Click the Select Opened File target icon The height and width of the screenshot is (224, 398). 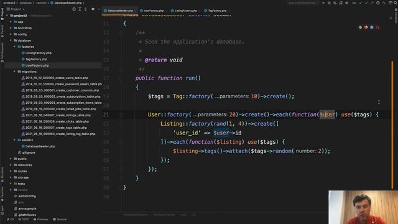point(74,9)
